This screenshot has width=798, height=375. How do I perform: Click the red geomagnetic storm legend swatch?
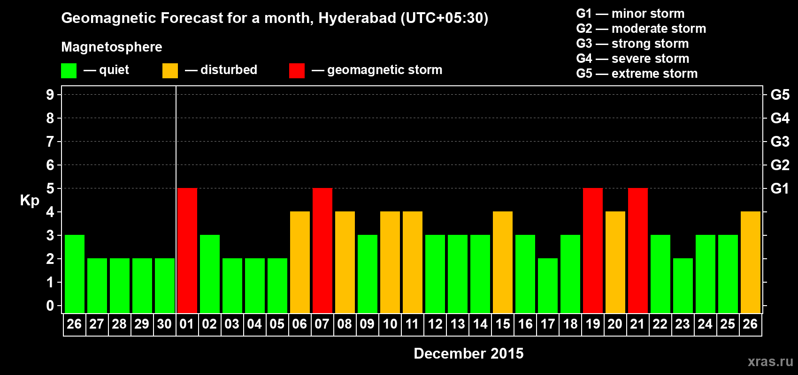(297, 71)
